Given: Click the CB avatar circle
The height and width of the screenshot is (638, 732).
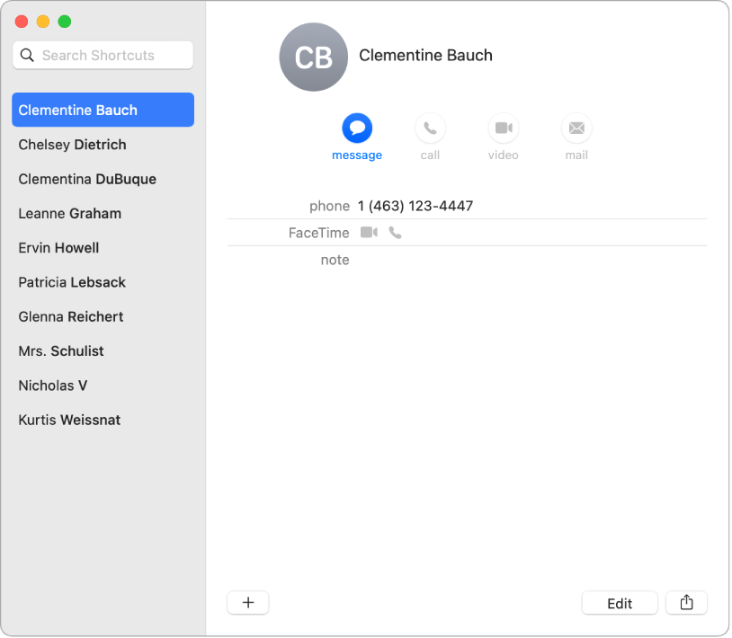Looking at the screenshot, I should click(x=314, y=58).
